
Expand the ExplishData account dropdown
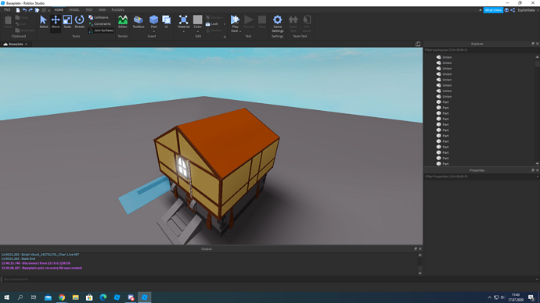pyautogui.click(x=538, y=10)
